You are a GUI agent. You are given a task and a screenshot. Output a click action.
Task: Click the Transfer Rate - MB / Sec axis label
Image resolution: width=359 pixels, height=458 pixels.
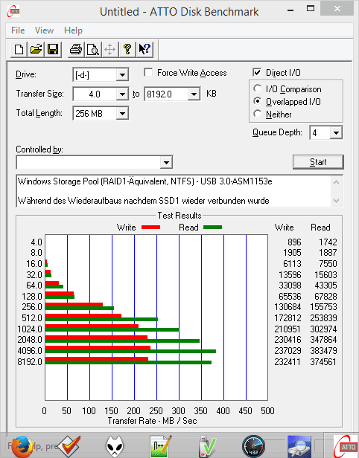click(152, 421)
